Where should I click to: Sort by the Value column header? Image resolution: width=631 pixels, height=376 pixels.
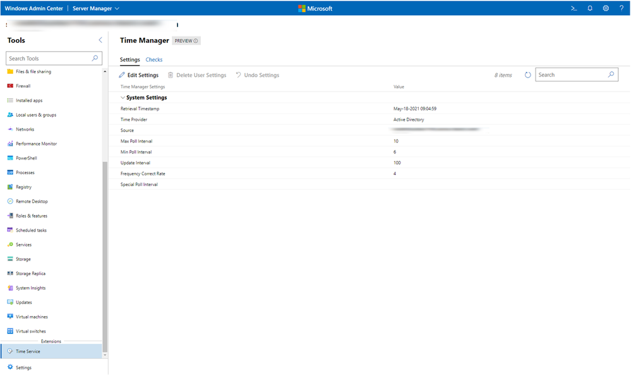tap(399, 87)
